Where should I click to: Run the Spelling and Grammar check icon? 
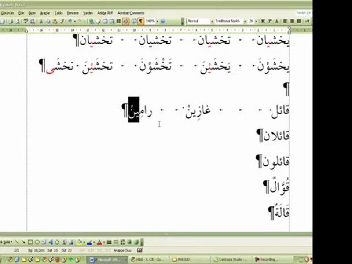26,21
